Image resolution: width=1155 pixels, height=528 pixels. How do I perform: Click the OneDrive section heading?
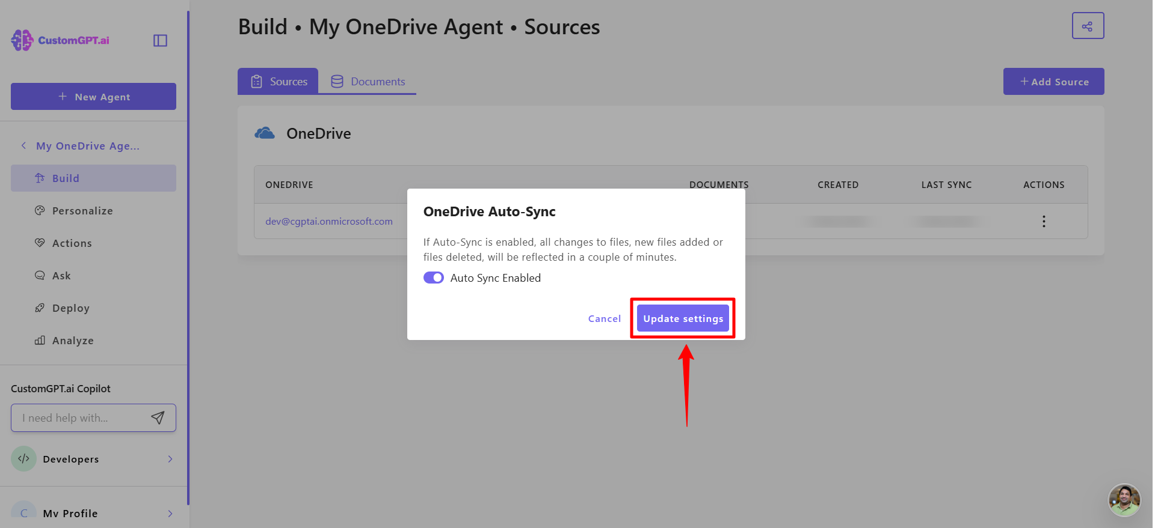319,133
